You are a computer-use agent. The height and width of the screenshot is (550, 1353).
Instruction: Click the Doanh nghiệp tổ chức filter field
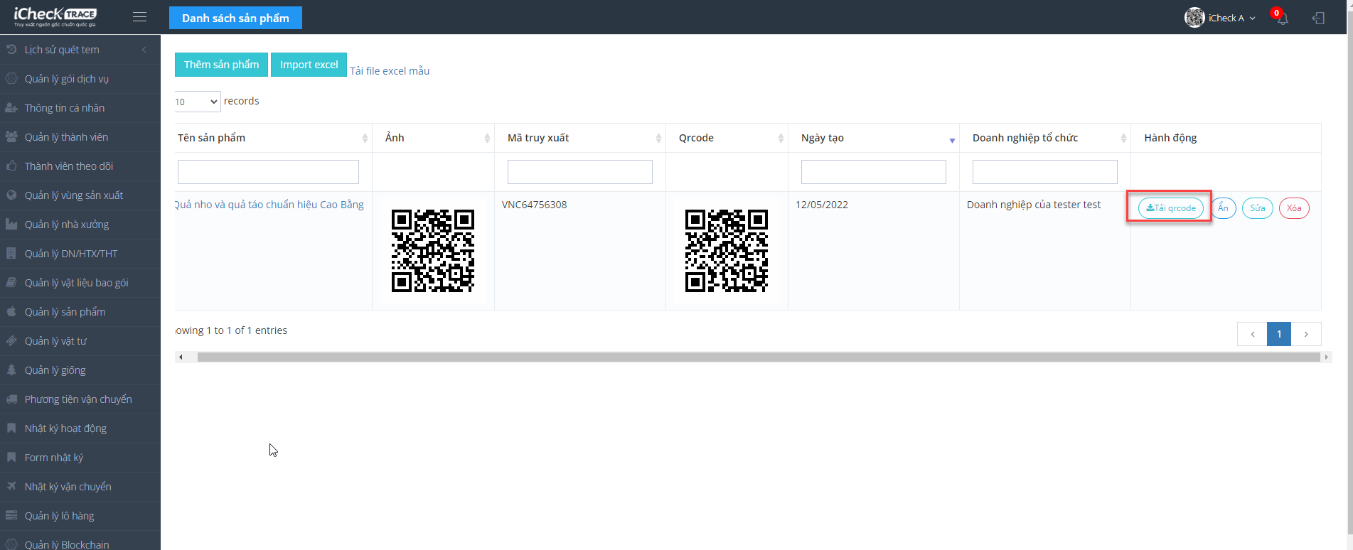point(1045,172)
